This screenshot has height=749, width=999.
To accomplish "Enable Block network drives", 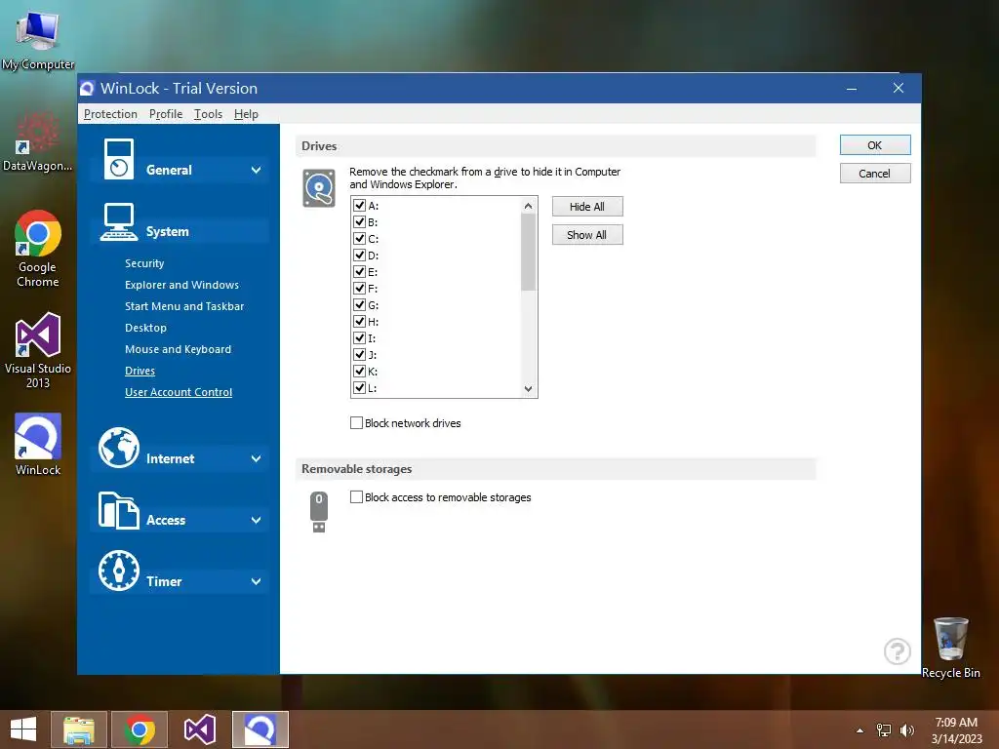I will click(357, 423).
